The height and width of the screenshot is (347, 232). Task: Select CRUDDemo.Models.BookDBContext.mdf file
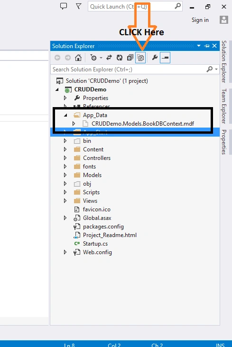(143, 123)
